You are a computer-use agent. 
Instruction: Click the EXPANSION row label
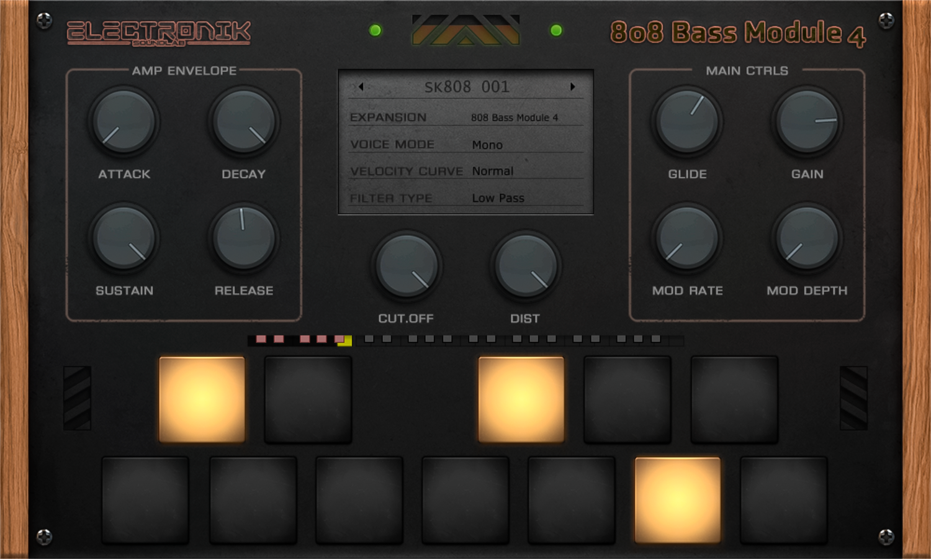389,117
